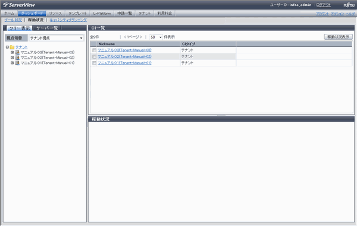Click the tenant icon for マニュアル-03 in tree
The width and height of the screenshot is (357, 226).
[x=17, y=52]
